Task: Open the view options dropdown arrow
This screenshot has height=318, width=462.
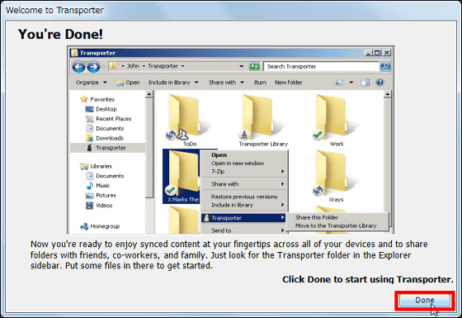Action: [351, 83]
